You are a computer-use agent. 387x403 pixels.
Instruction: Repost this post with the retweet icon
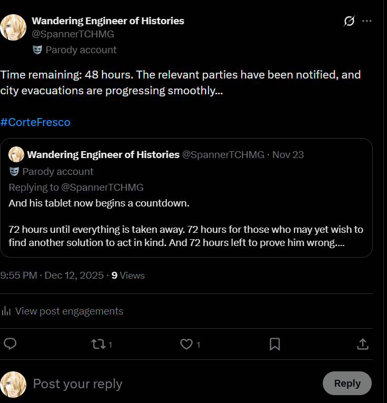pos(98,344)
